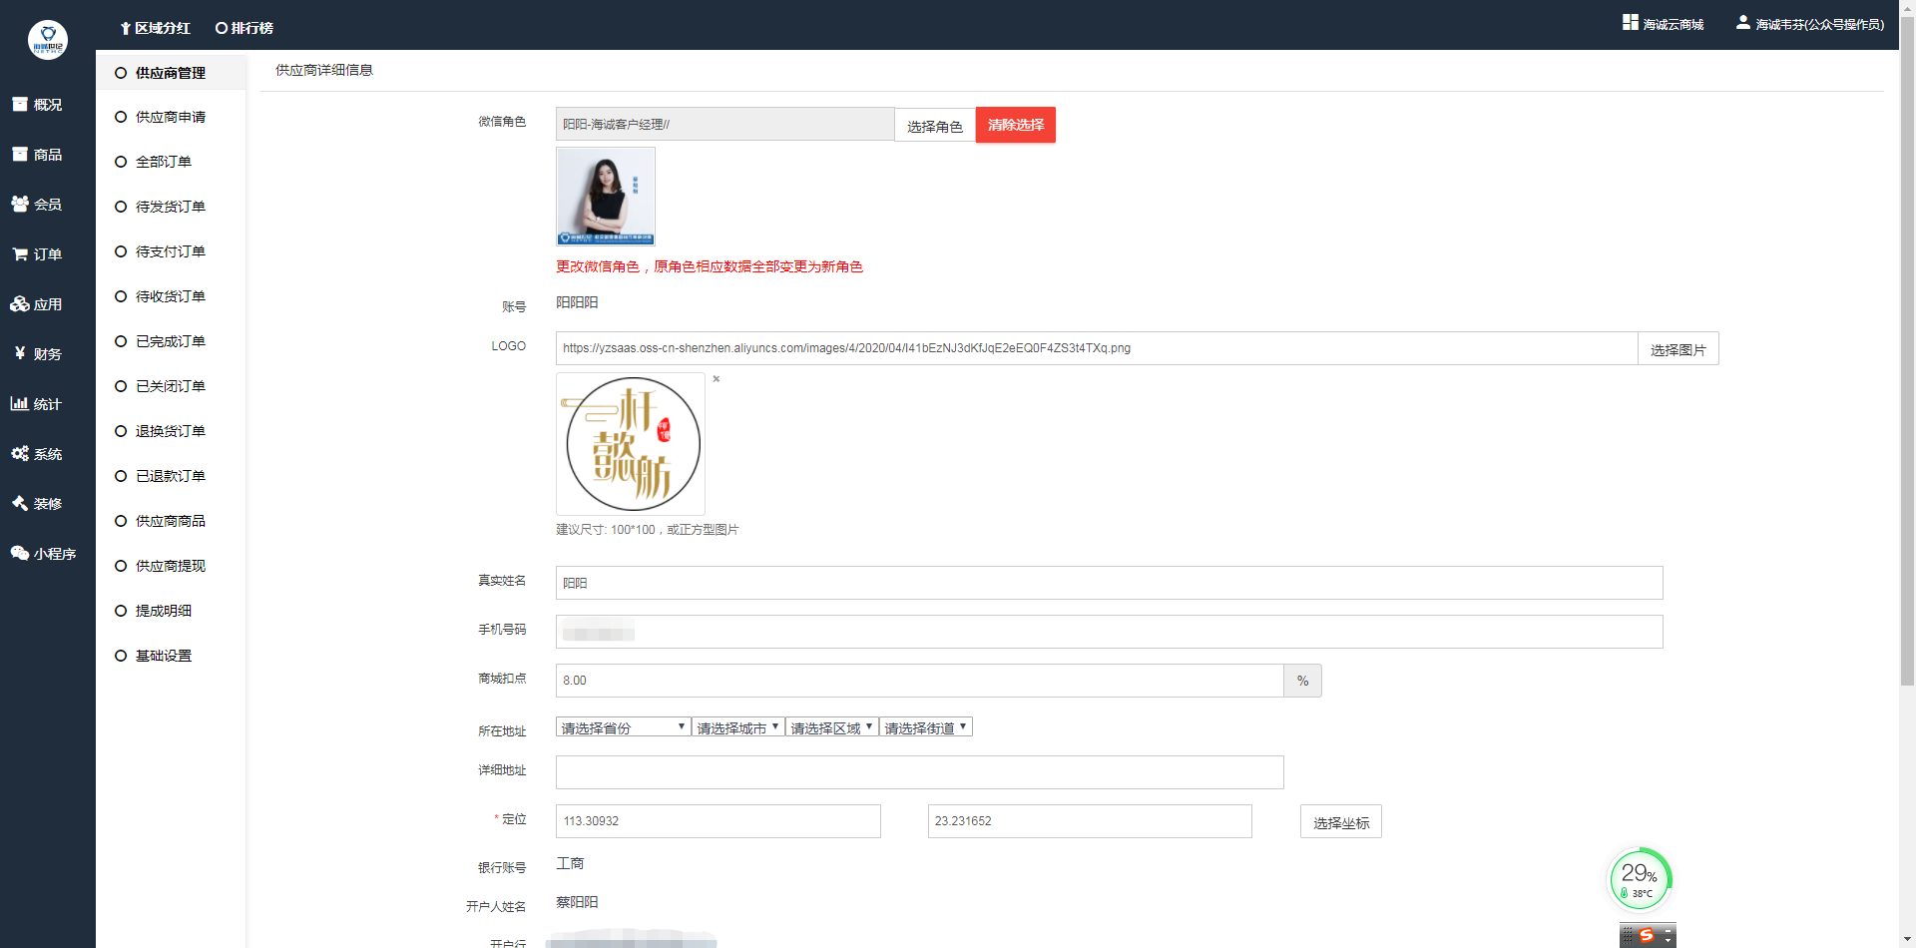Click the 选择坐标 button
This screenshot has width=1916, height=948.
click(x=1341, y=821)
